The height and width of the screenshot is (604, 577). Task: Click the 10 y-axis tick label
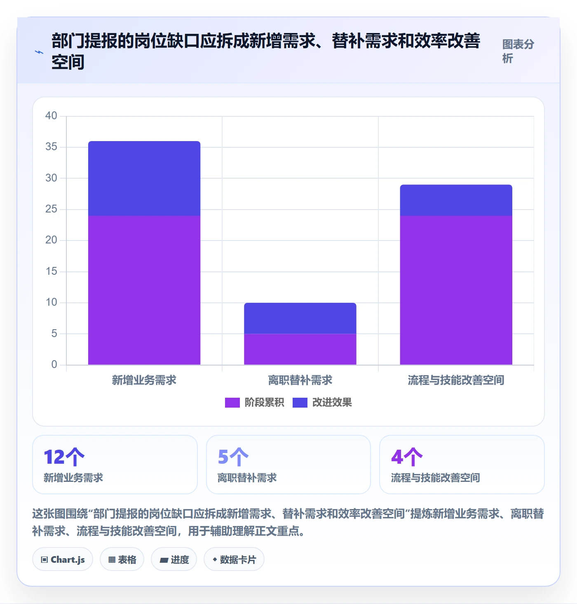[x=51, y=302]
